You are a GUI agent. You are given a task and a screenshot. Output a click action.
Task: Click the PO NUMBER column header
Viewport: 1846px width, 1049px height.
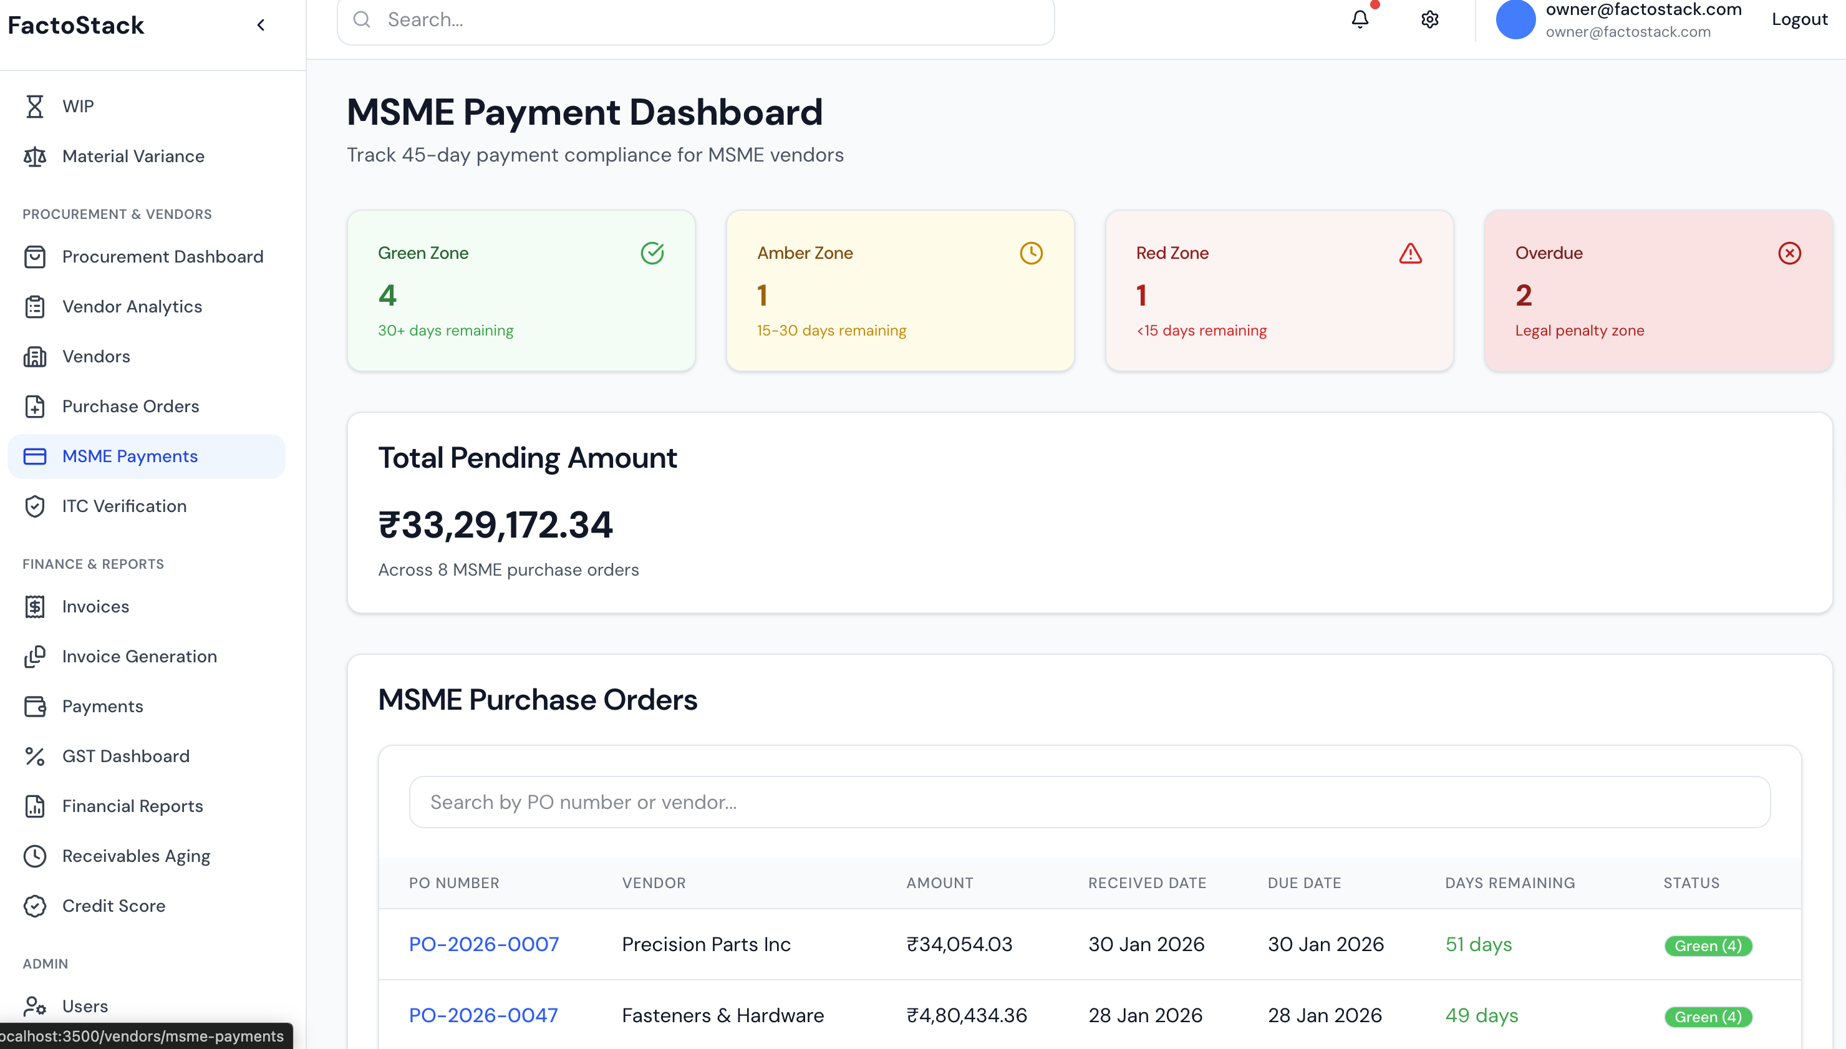(454, 882)
